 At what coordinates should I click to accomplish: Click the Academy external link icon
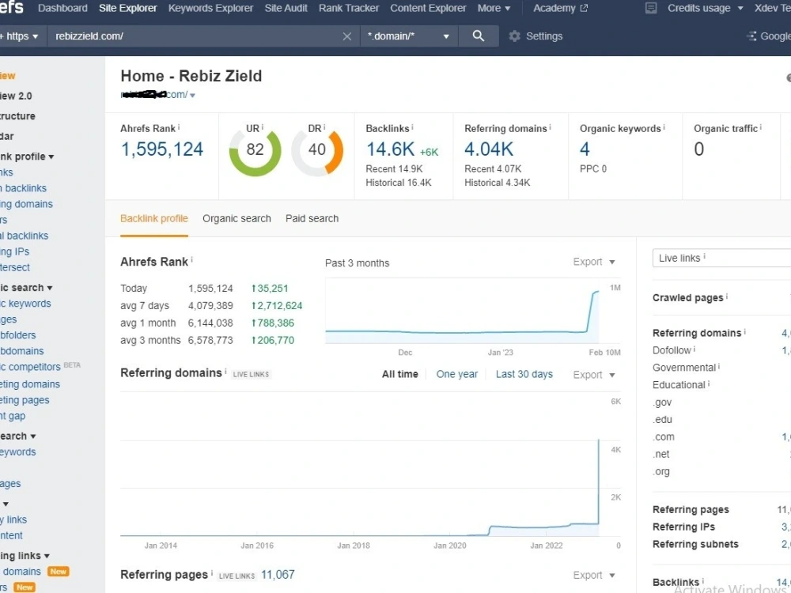tap(585, 8)
